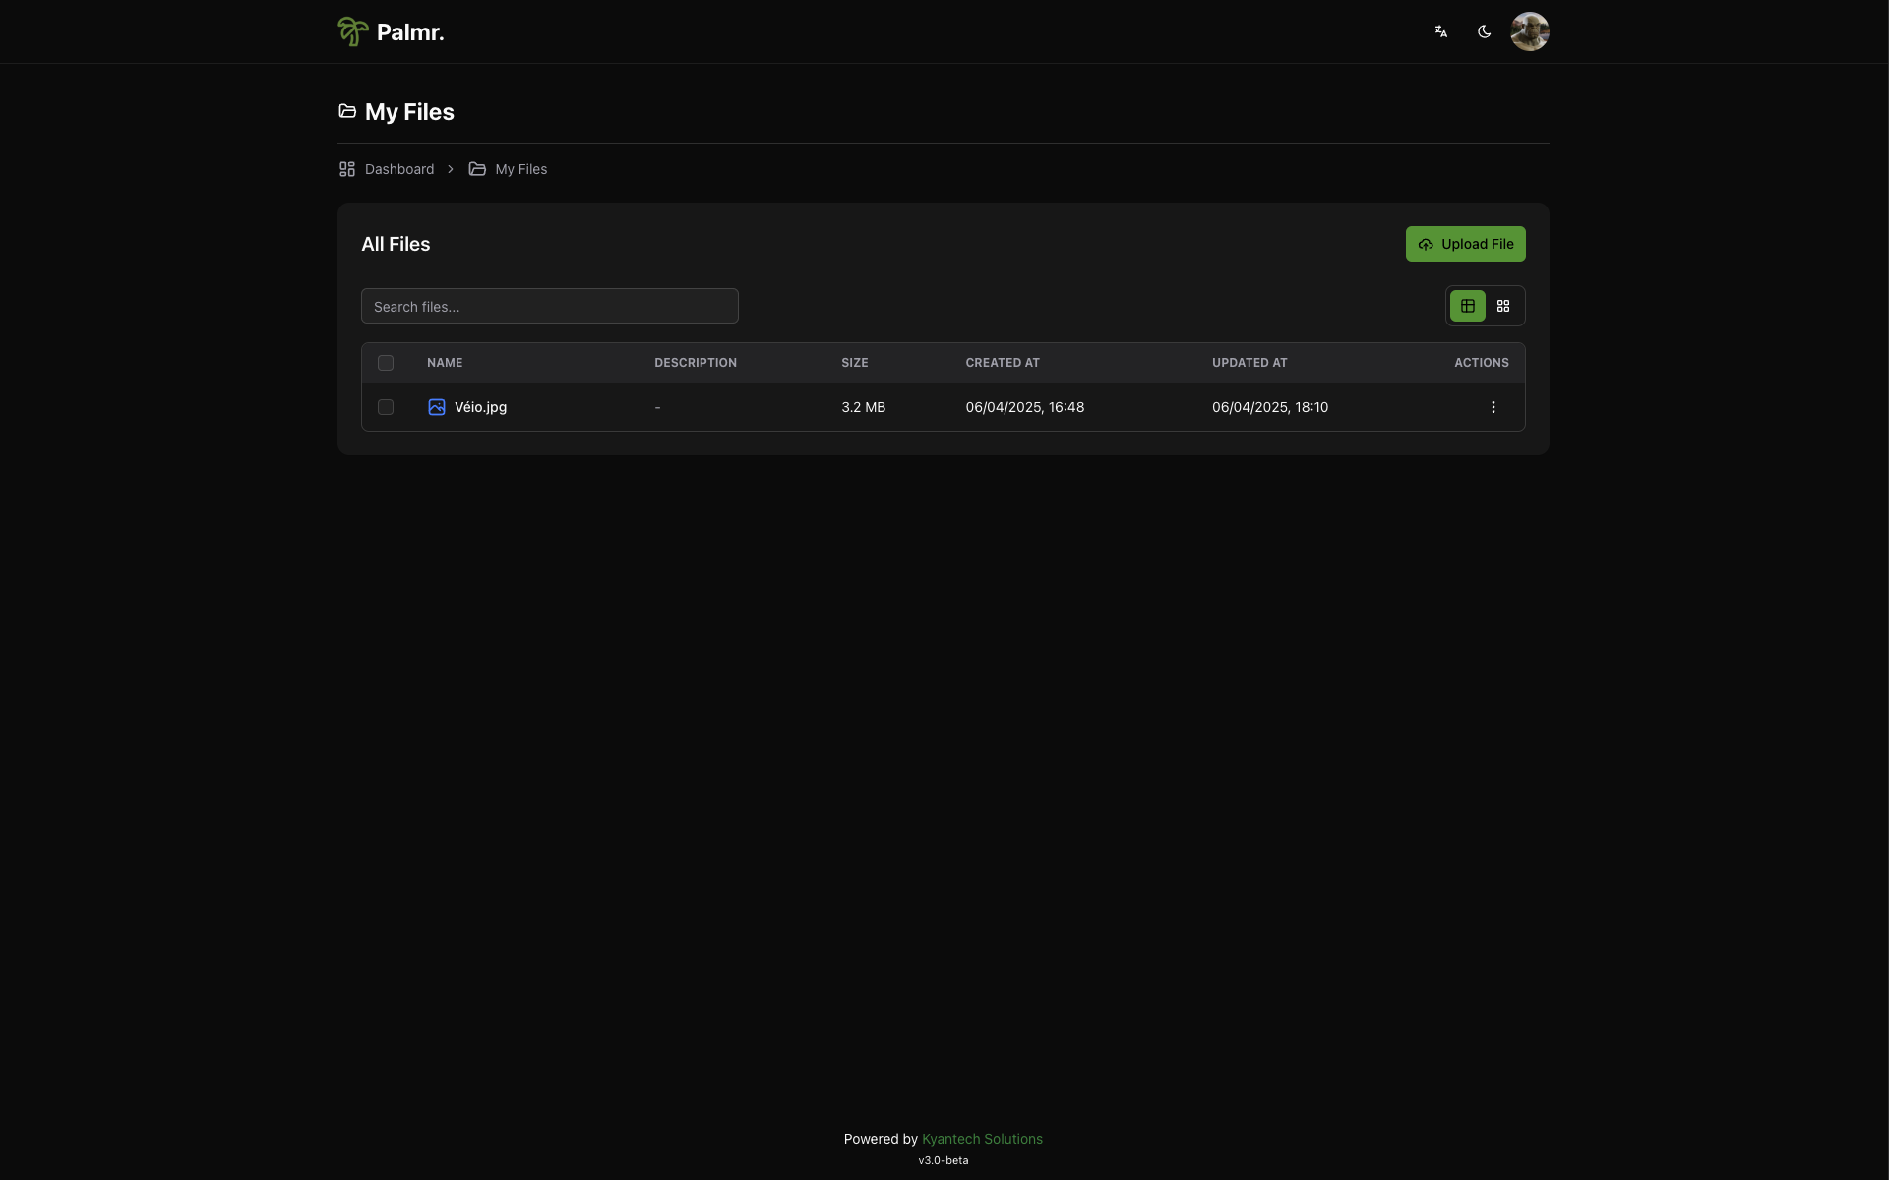Open the language translation selector
The height and width of the screenshot is (1180, 1889).
[1440, 31]
